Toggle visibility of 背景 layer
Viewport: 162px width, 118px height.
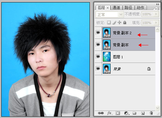(98, 69)
